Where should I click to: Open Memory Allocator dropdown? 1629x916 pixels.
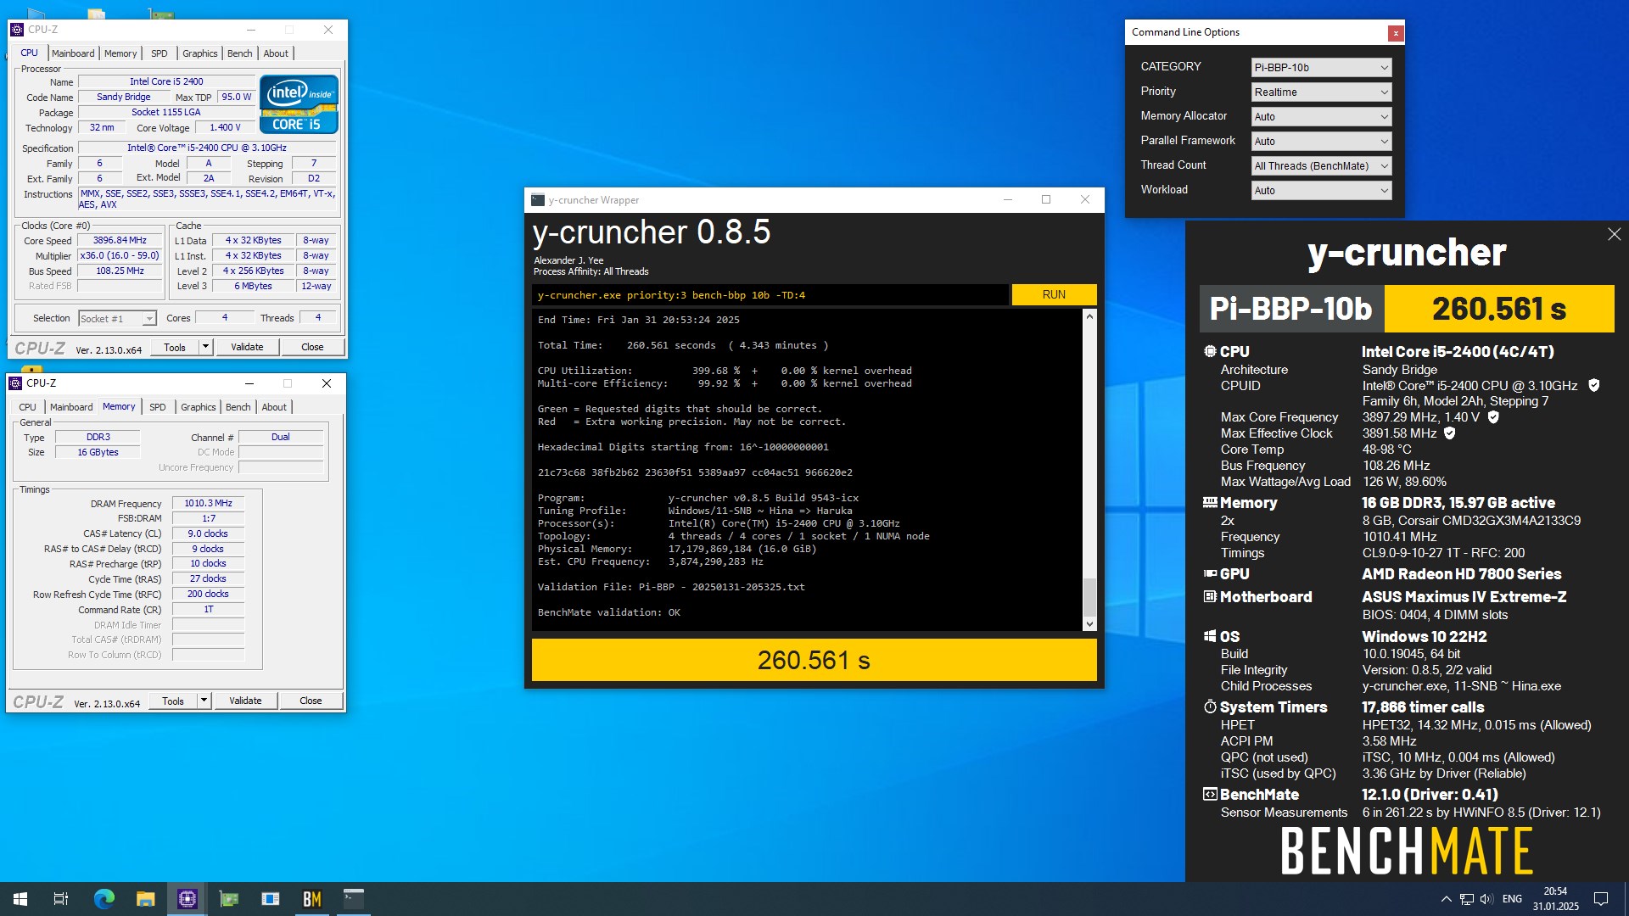coord(1321,117)
